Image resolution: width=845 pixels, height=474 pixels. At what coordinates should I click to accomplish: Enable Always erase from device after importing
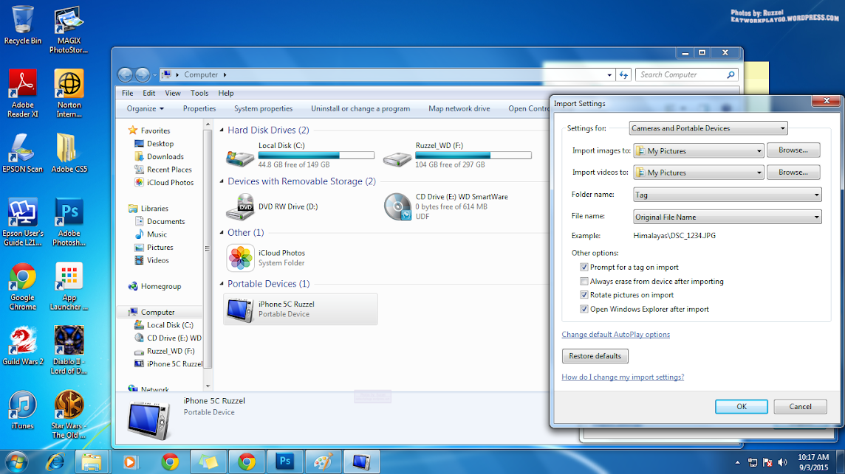[x=584, y=281]
